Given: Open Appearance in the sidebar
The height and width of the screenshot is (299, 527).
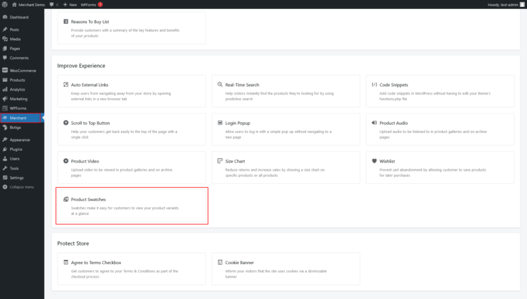Looking at the screenshot, I should coord(22,140).
